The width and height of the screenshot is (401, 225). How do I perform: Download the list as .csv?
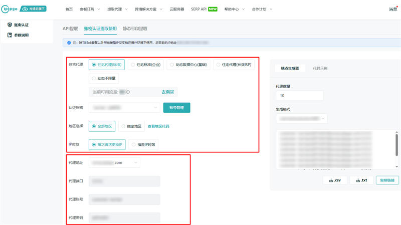coord(335,180)
